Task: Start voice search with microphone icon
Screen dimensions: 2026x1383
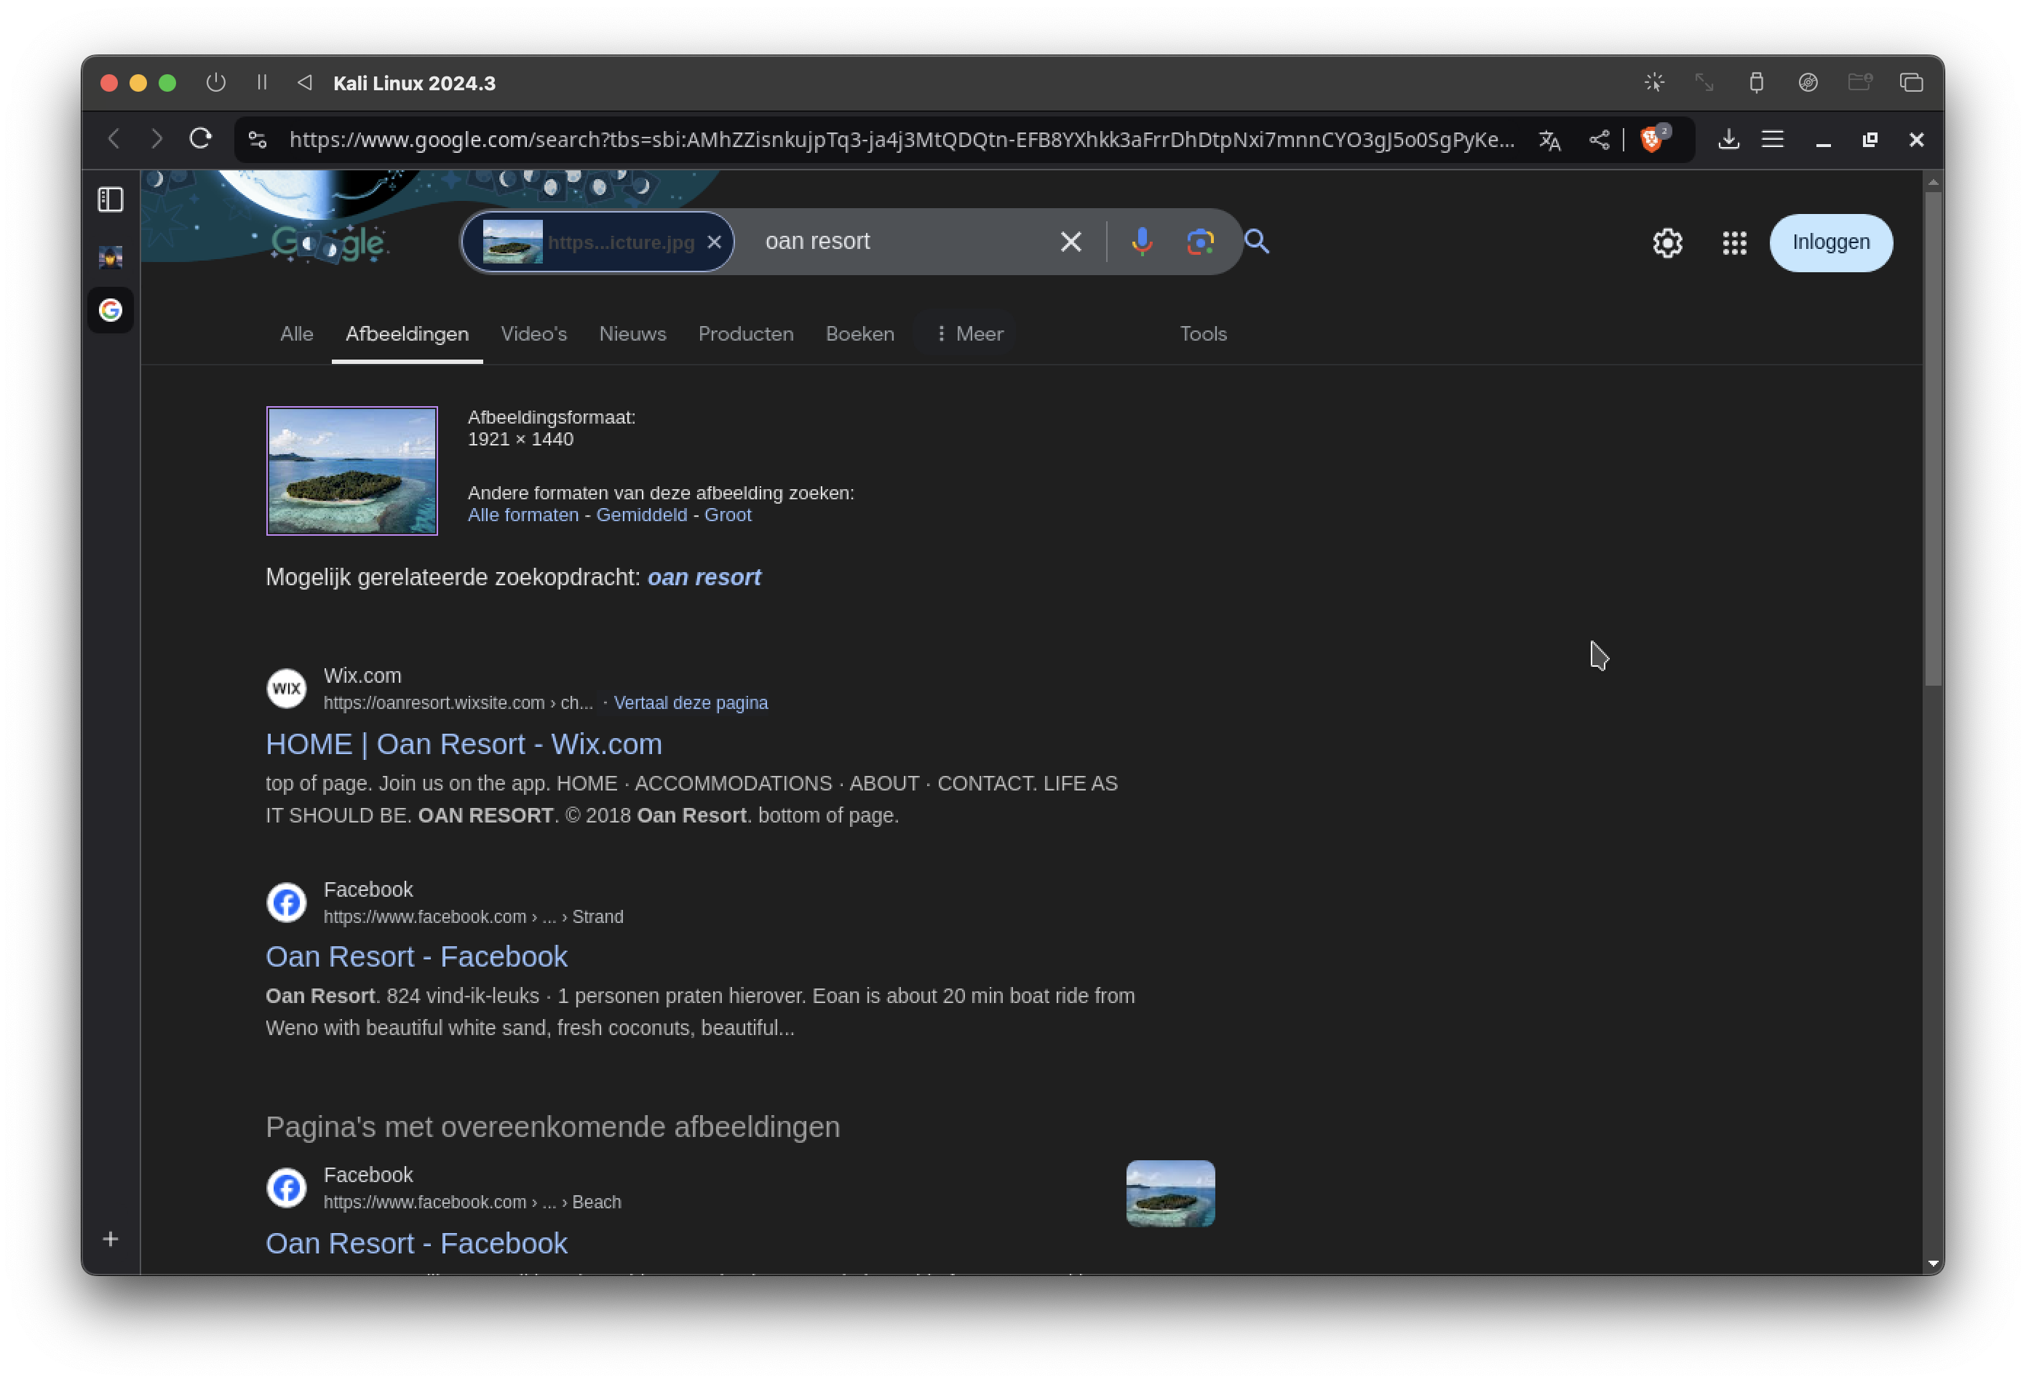Action: coord(1141,242)
